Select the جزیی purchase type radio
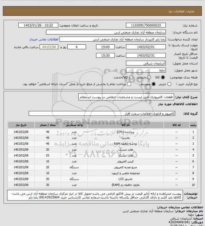205x226 pixels. coord(169,84)
